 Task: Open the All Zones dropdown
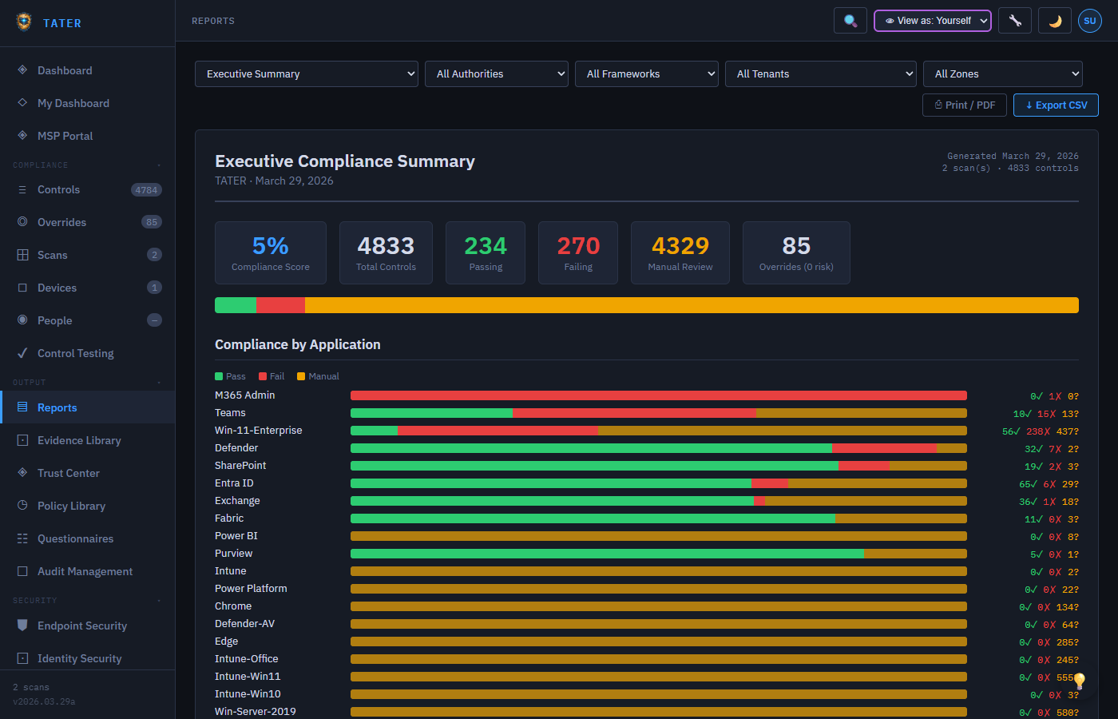pos(1003,74)
